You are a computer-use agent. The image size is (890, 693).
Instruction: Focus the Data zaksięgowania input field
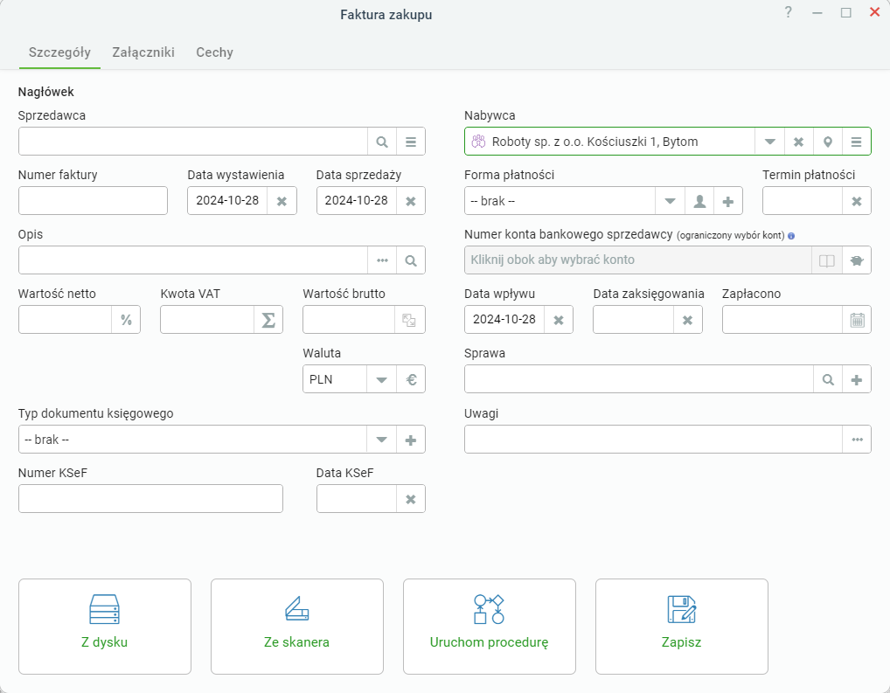[x=634, y=320]
